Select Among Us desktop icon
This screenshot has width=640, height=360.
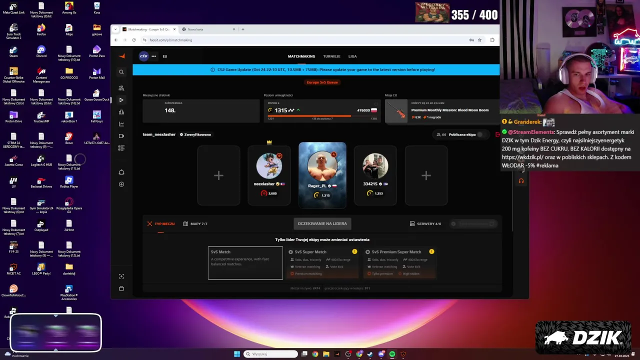click(x=69, y=8)
